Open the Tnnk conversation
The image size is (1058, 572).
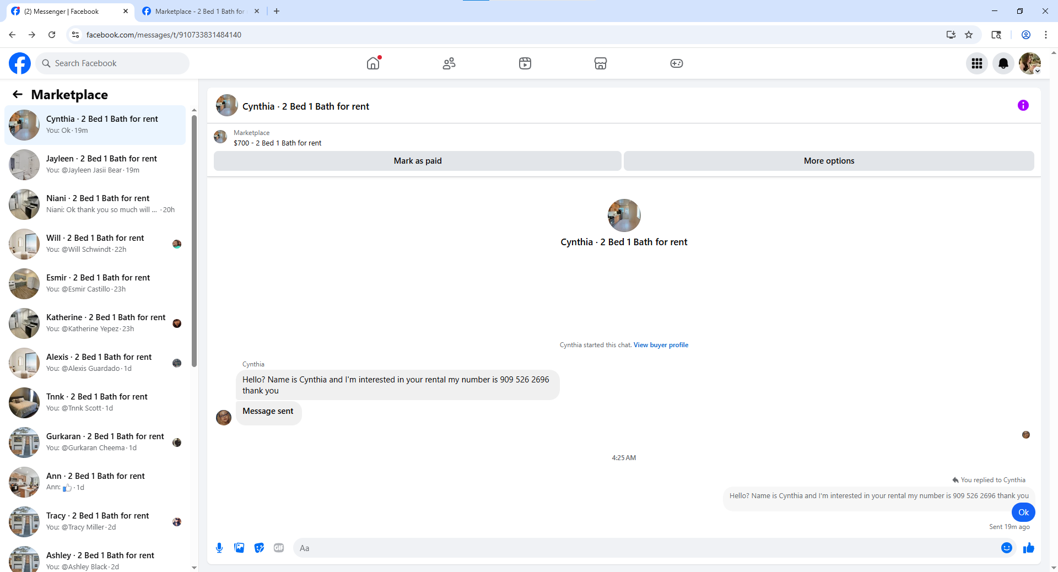[x=95, y=403]
